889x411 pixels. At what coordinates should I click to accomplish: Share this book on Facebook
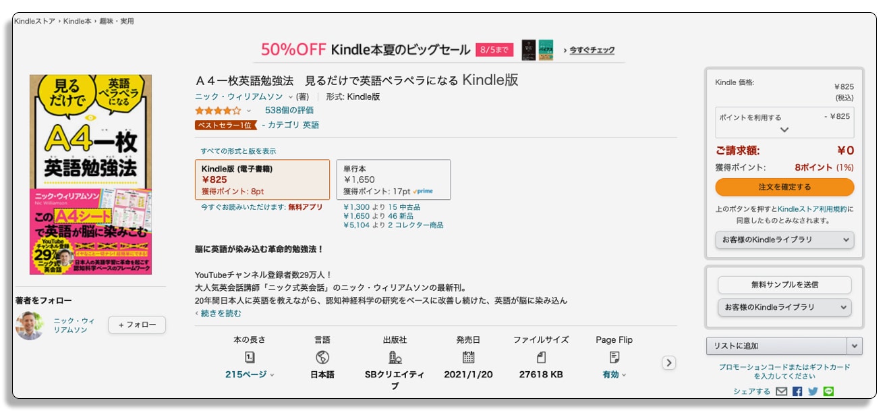[x=797, y=391]
